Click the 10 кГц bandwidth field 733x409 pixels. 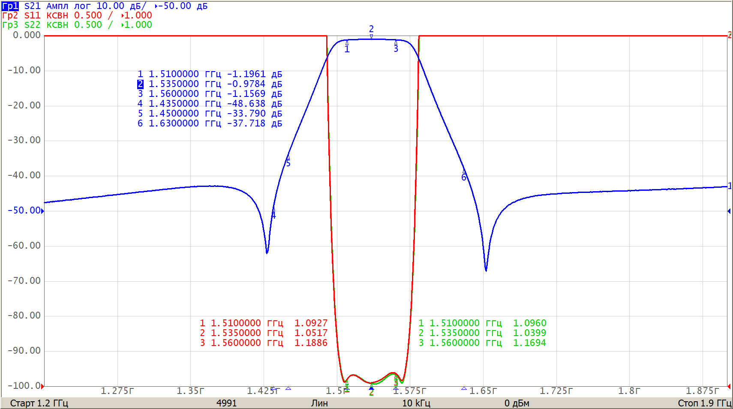416,403
